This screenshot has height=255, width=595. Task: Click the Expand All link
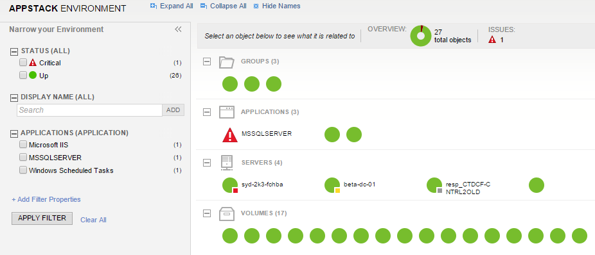point(177,6)
